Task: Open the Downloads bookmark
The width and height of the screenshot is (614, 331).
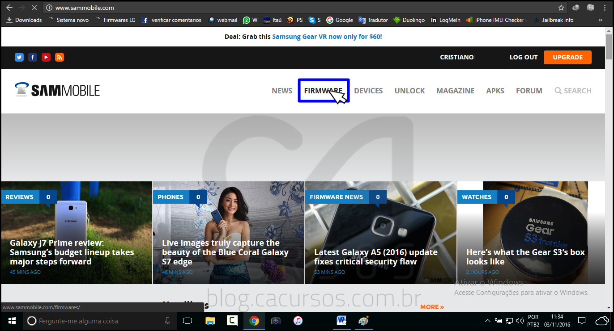Action: pos(24,20)
